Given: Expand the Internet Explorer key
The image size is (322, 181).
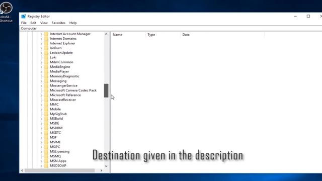Looking at the screenshot, I should [x=41, y=44].
